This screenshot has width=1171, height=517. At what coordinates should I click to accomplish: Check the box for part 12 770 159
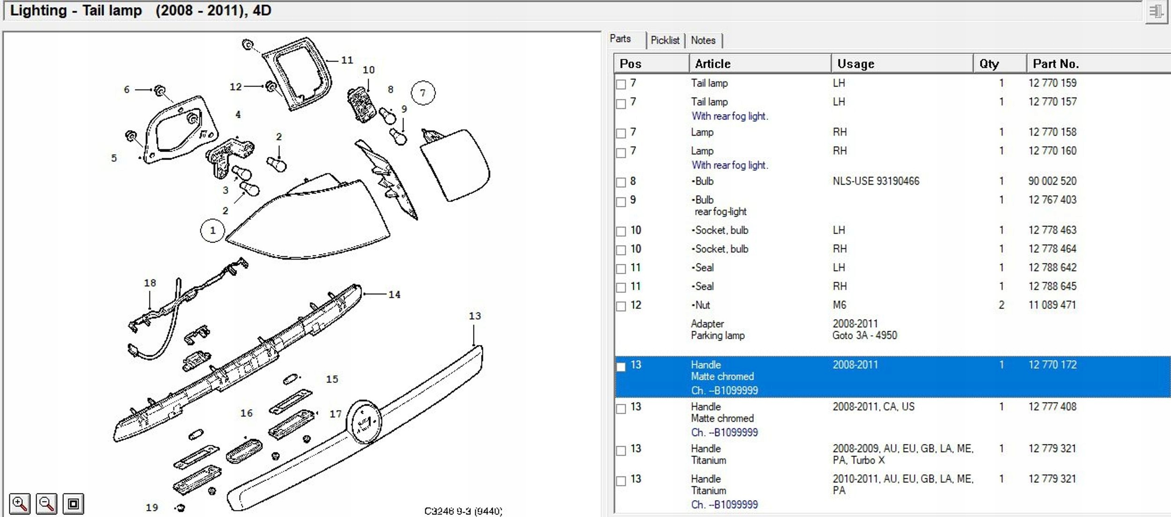point(621,84)
